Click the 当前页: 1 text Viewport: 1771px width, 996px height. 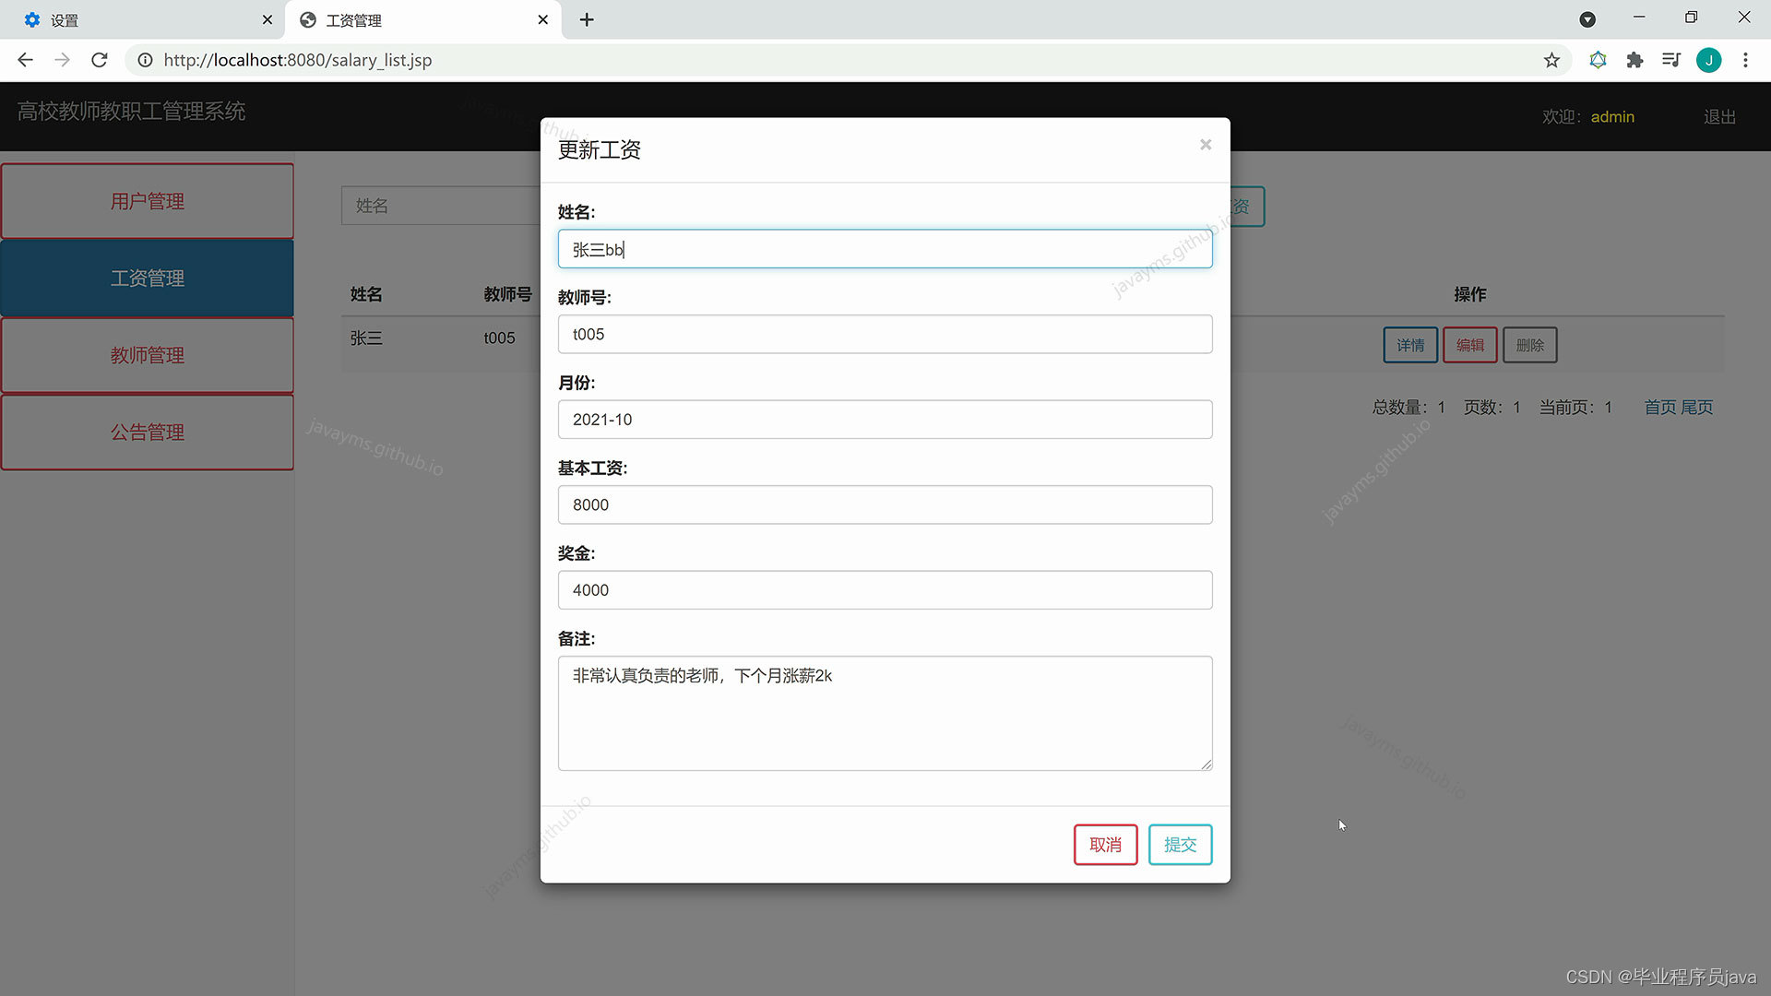tap(1575, 407)
